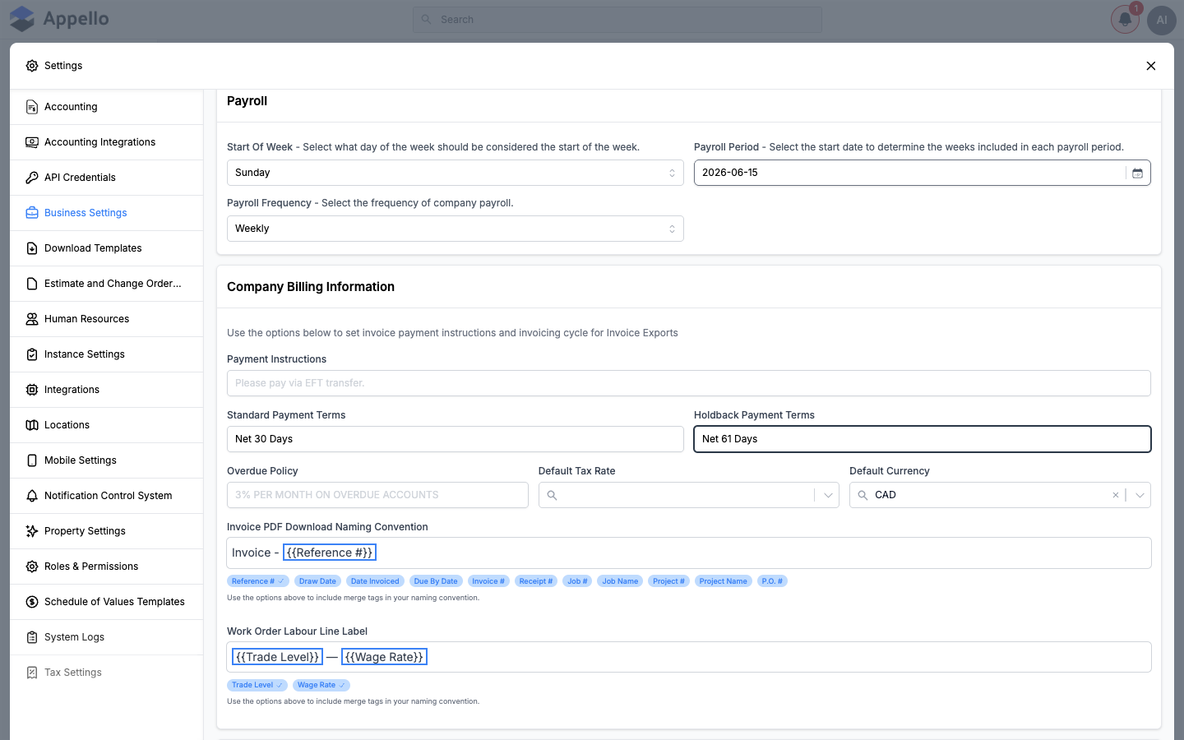Click the top Search field
1184x740 pixels.
(617, 20)
